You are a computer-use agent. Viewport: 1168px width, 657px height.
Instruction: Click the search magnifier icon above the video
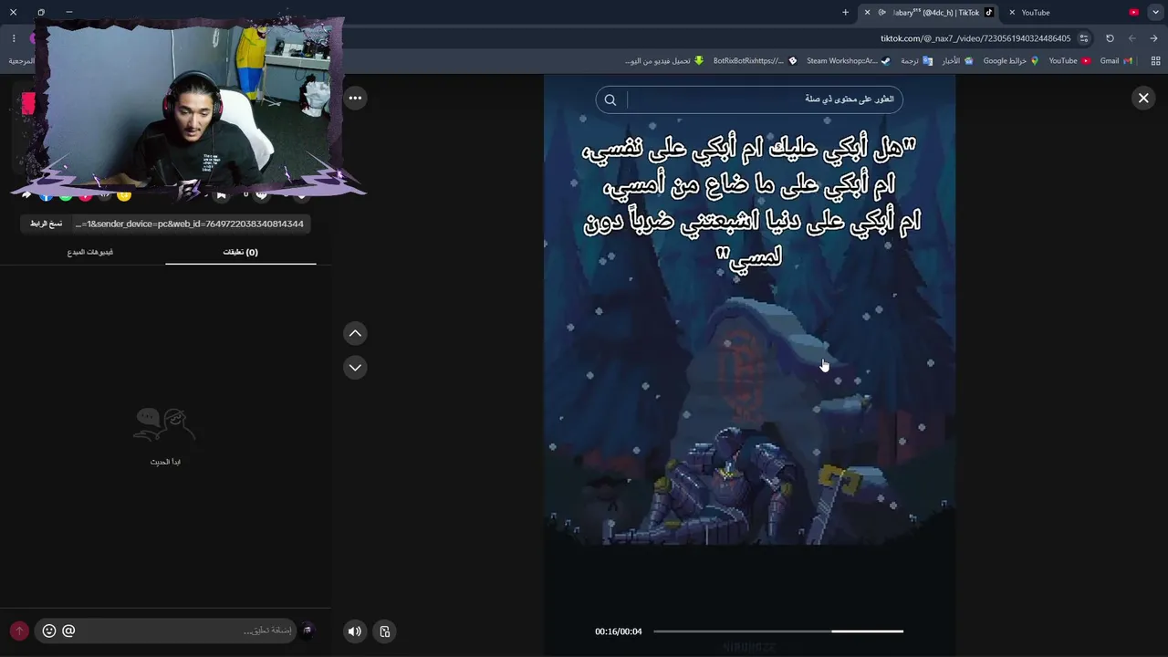pos(610,99)
